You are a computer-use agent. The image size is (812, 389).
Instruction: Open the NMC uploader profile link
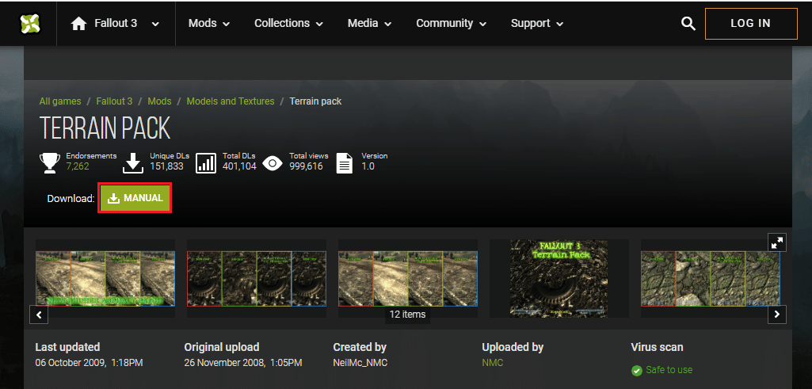(x=493, y=363)
